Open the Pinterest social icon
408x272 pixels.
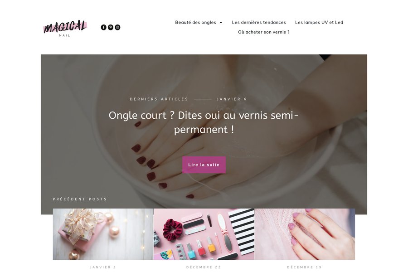coord(111,27)
